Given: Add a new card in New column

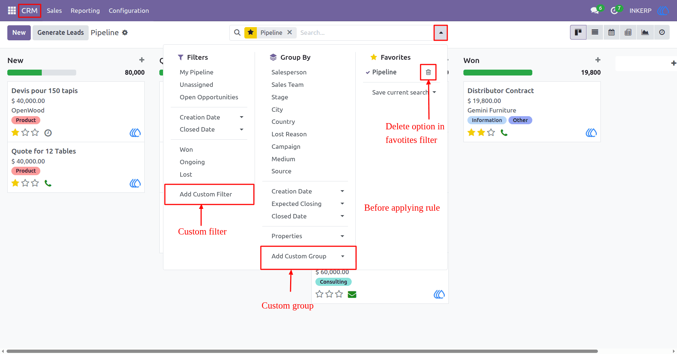Looking at the screenshot, I should click(x=142, y=60).
